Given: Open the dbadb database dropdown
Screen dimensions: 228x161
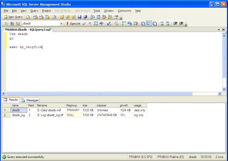Looking at the screenshot, I should click(61, 24).
